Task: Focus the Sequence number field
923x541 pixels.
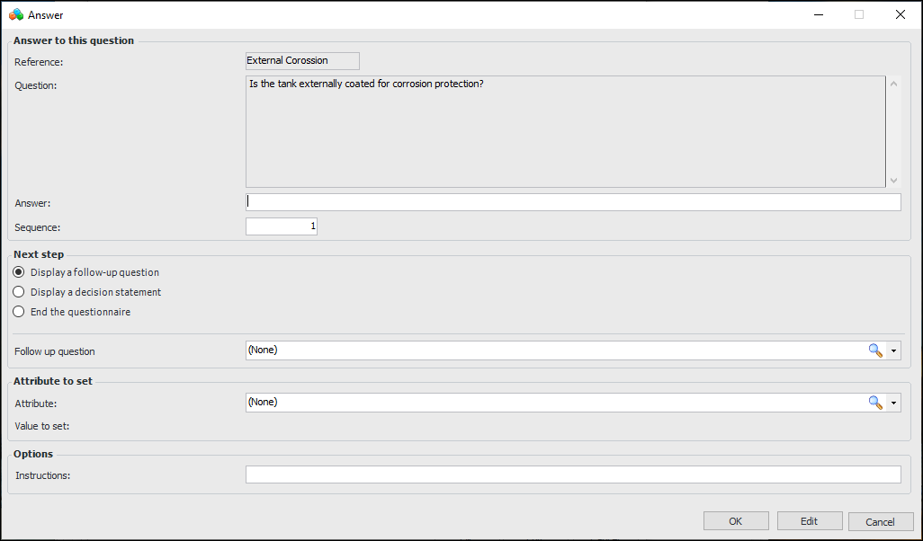Action: click(281, 226)
